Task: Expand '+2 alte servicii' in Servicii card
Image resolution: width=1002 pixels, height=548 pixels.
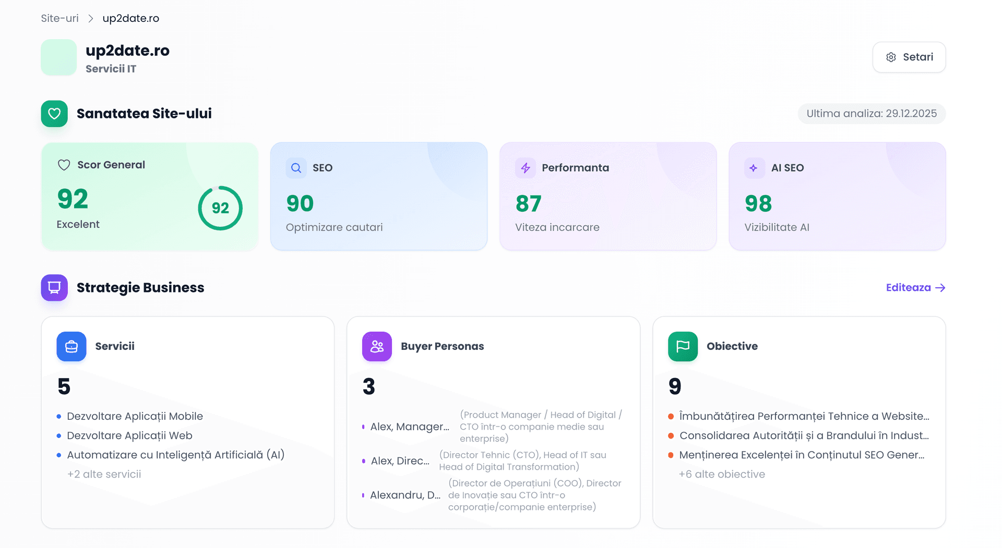Action: (104, 474)
